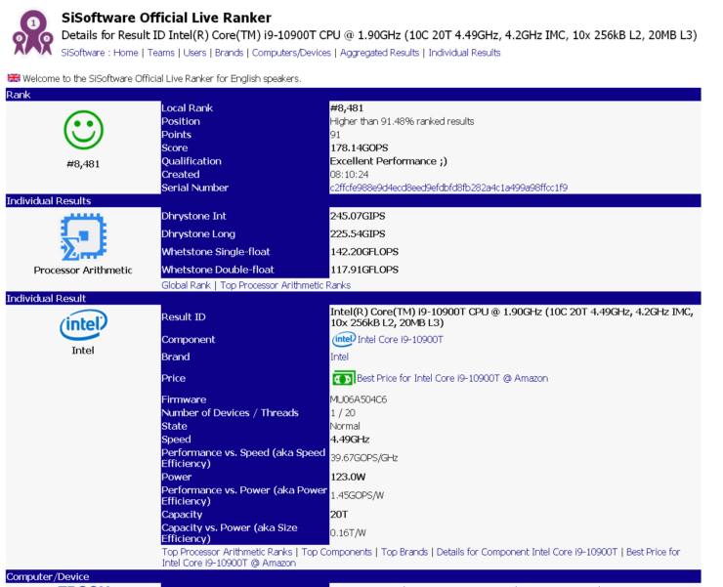Select the 39.67GOPS/GHz efficiency value
The height and width of the screenshot is (587, 723).
coord(364,458)
